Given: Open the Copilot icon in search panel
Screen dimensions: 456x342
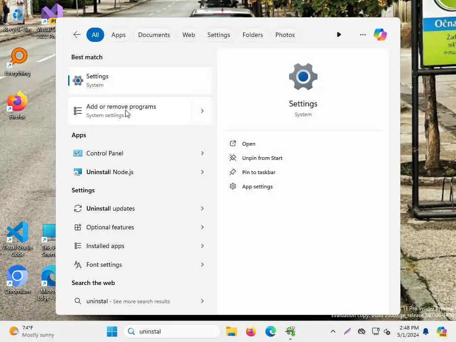Looking at the screenshot, I should click(380, 35).
